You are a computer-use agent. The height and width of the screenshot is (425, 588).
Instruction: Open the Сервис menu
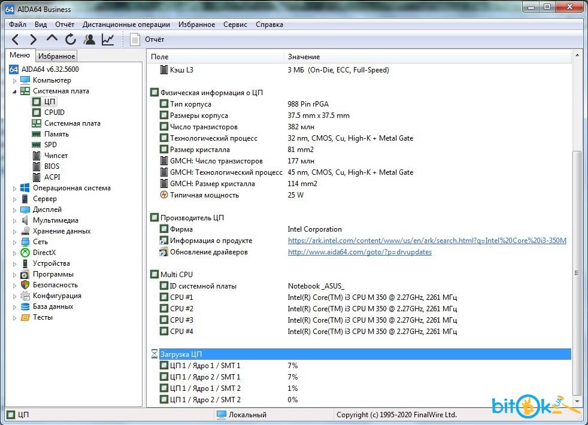click(235, 25)
